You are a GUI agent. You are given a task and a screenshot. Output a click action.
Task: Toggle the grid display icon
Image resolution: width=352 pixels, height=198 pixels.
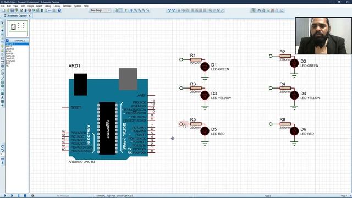point(121,10)
